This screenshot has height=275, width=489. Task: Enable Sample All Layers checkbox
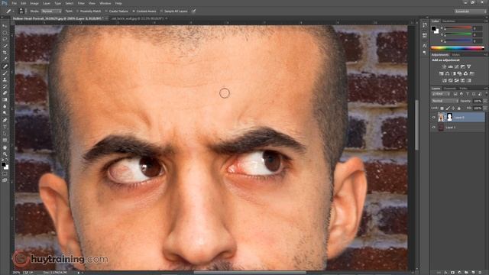point(173,11)
